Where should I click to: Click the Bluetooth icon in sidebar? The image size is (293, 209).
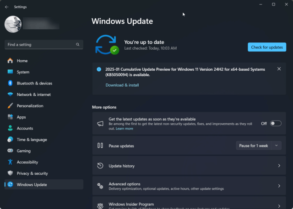10,83
